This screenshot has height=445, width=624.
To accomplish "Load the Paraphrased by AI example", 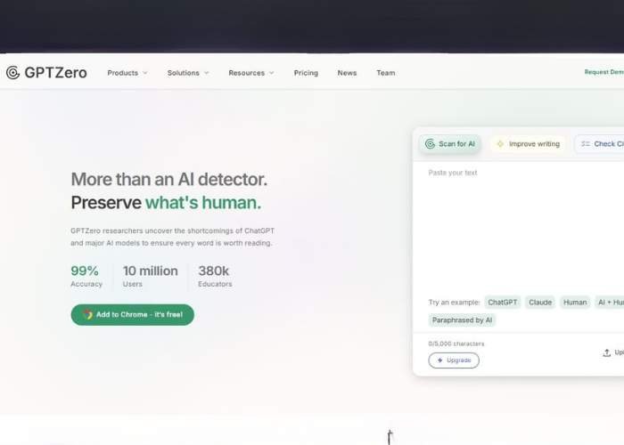I will [462, 320].
